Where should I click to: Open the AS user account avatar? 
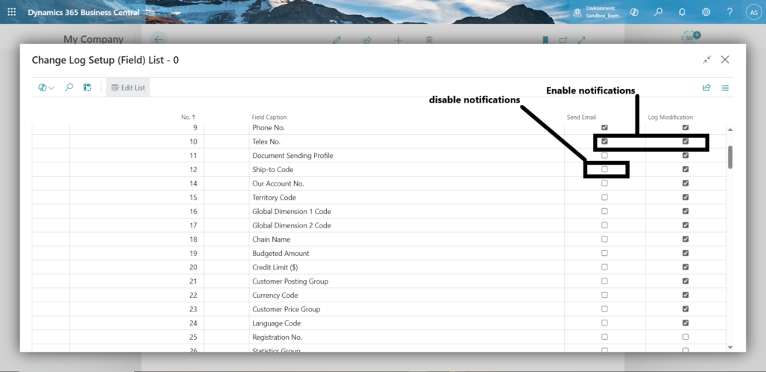click(x=753, y=12)
